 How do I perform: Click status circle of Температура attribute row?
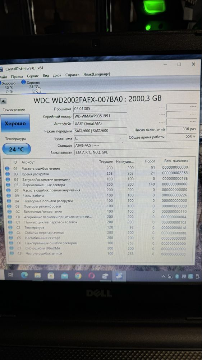10,227
